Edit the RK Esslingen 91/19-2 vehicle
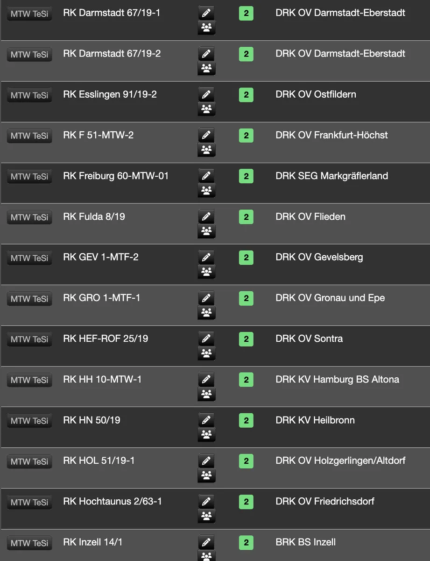Viewport: 430px width, 561px height. [206, 94]
